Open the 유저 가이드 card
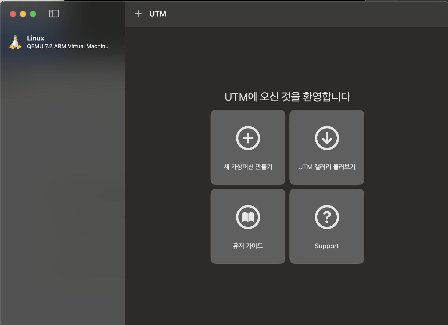 (248, 226)
